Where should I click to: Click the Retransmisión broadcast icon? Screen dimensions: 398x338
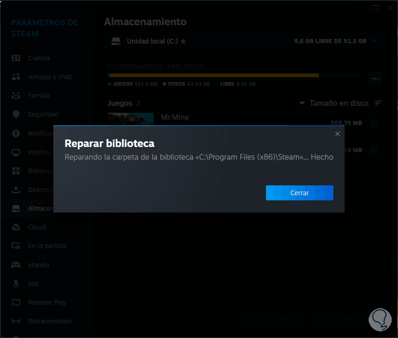pos(16,321)
